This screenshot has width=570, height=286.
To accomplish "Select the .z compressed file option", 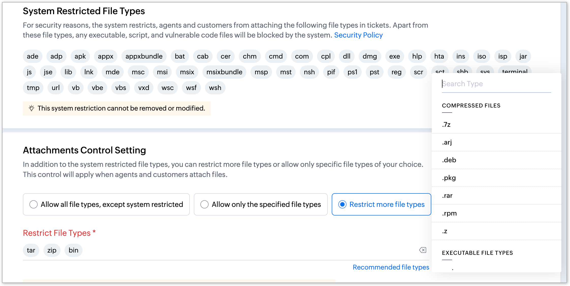I will pos(445,231).
